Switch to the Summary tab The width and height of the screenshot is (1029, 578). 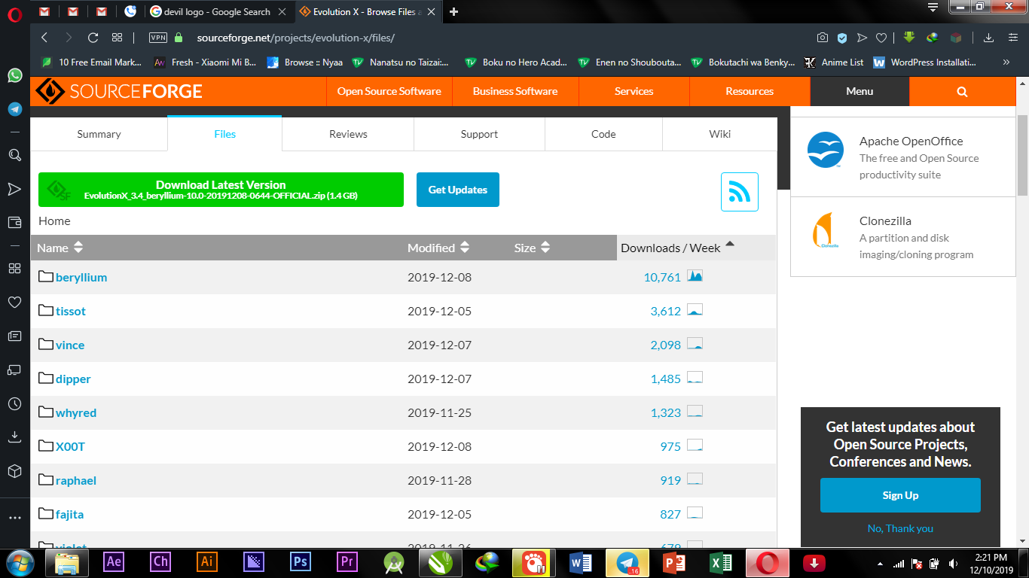pyautogui.click(x=99, y=134)
